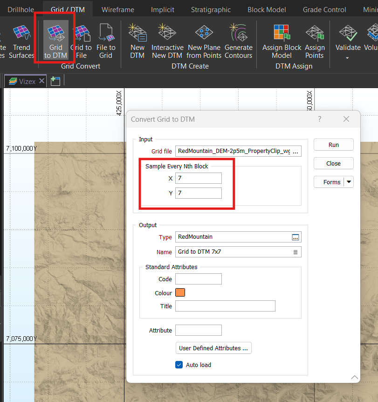Click User Defined Attributes button
The width and height of the screenshot is (378, 402).
pyautogui.click(x=213, y=348)
